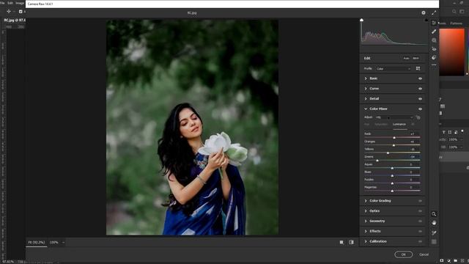The image size is (469, 264).
Task: Open the Patterns panel tab in Photoshop
Action: pos(457,23)
